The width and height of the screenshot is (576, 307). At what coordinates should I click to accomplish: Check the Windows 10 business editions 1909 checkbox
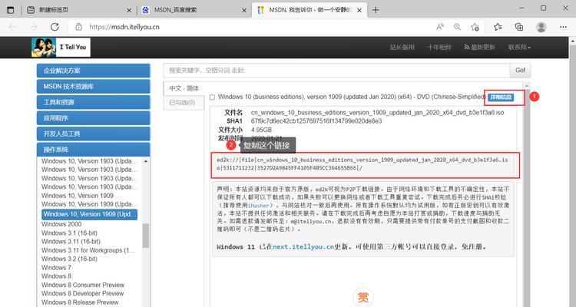click(x=212, y=97)
